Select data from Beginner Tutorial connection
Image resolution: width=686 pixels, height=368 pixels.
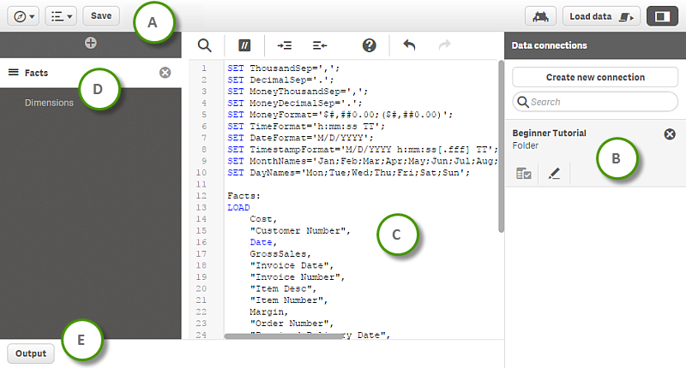pos(523,174)
